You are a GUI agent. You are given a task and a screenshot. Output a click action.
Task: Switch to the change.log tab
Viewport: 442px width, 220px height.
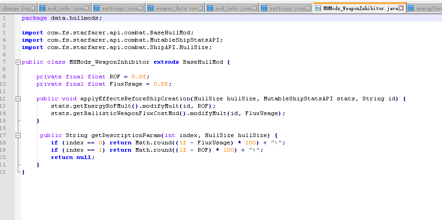[x=16, y=8]
